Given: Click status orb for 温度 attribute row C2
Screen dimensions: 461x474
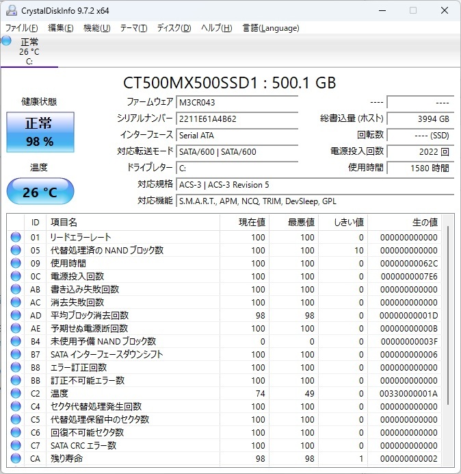Looking at the screenshot, I should 16,394.
